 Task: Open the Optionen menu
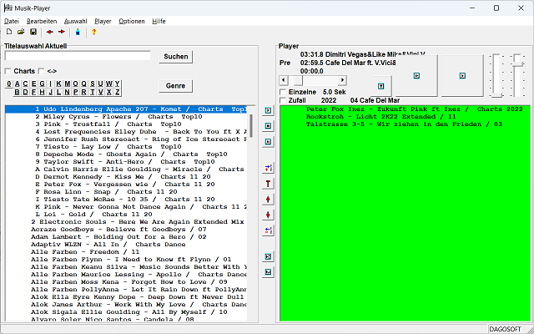(130, 20)
